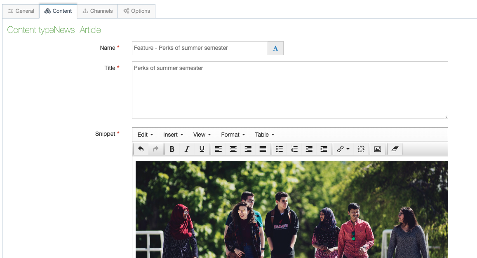Click the Redo icon in the editor toolbar
Screen dimensions: 477x258
(155, 149)
